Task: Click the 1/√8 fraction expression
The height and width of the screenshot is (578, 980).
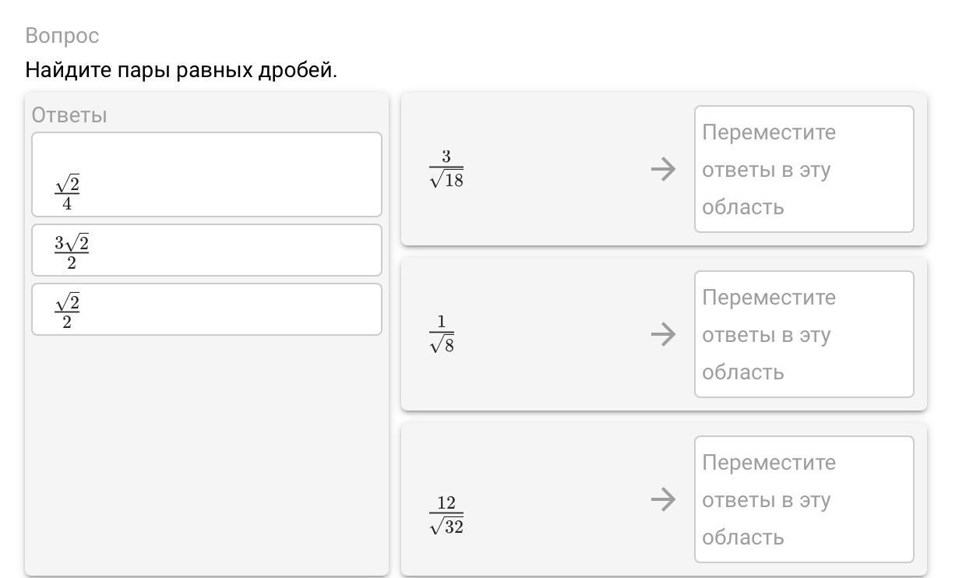Action: [442, 334]
